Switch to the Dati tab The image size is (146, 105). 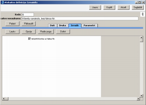53,25
